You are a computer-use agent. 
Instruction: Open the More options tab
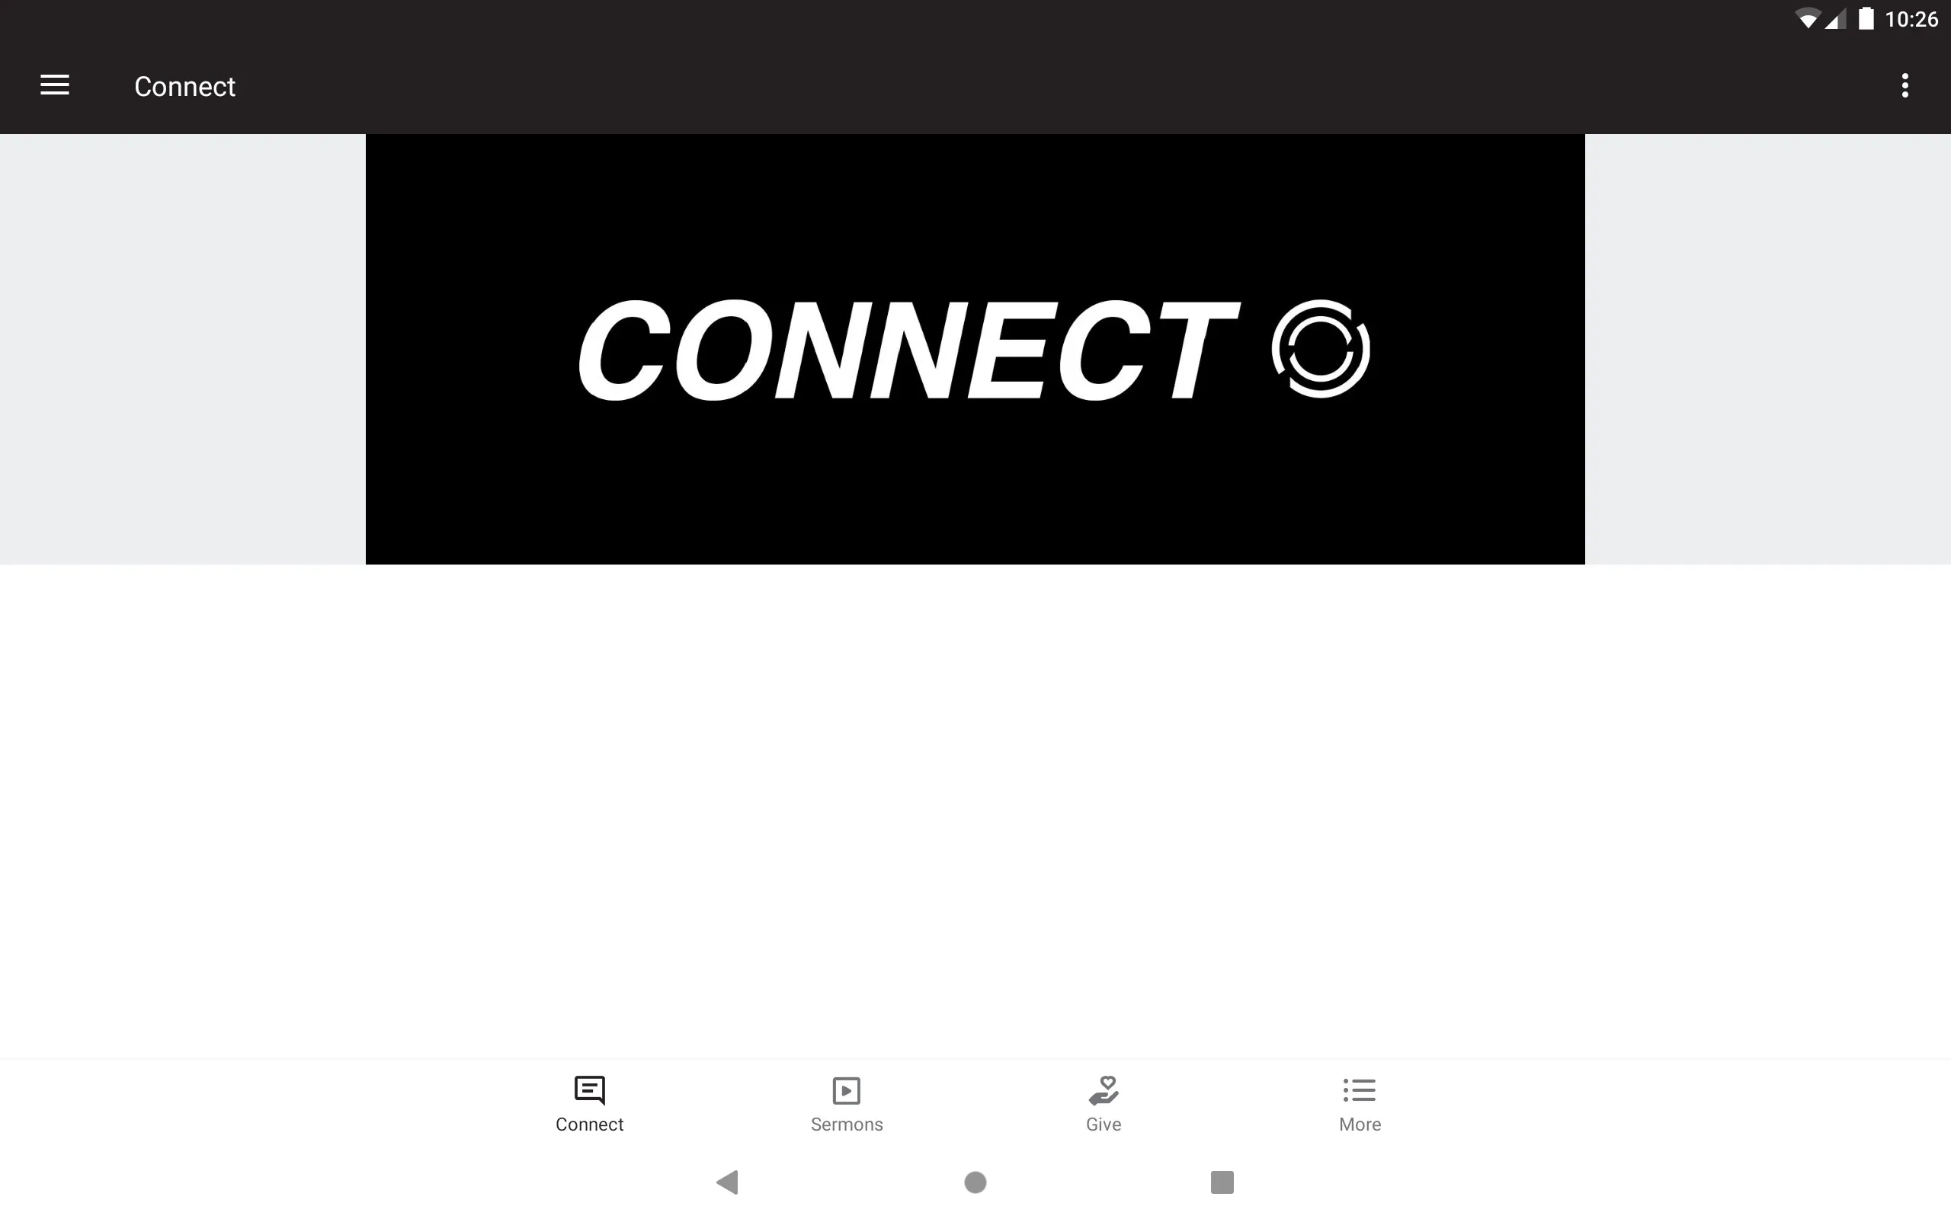(1360, 1102)
